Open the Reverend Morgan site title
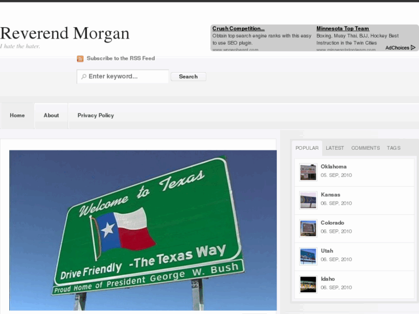Image resolution: width=419 pixels, height=314 pixels. [65, 33]
